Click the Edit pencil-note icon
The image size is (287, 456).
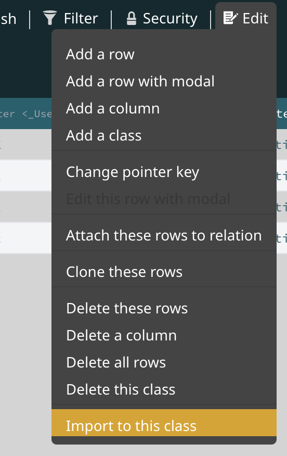tap(231, 18)
